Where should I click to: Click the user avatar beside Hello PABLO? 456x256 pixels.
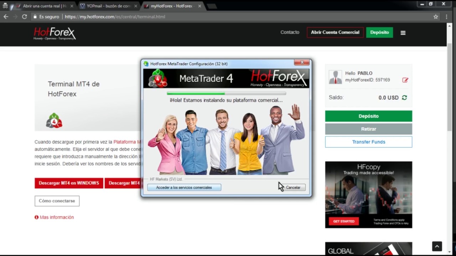click(335, 77)
